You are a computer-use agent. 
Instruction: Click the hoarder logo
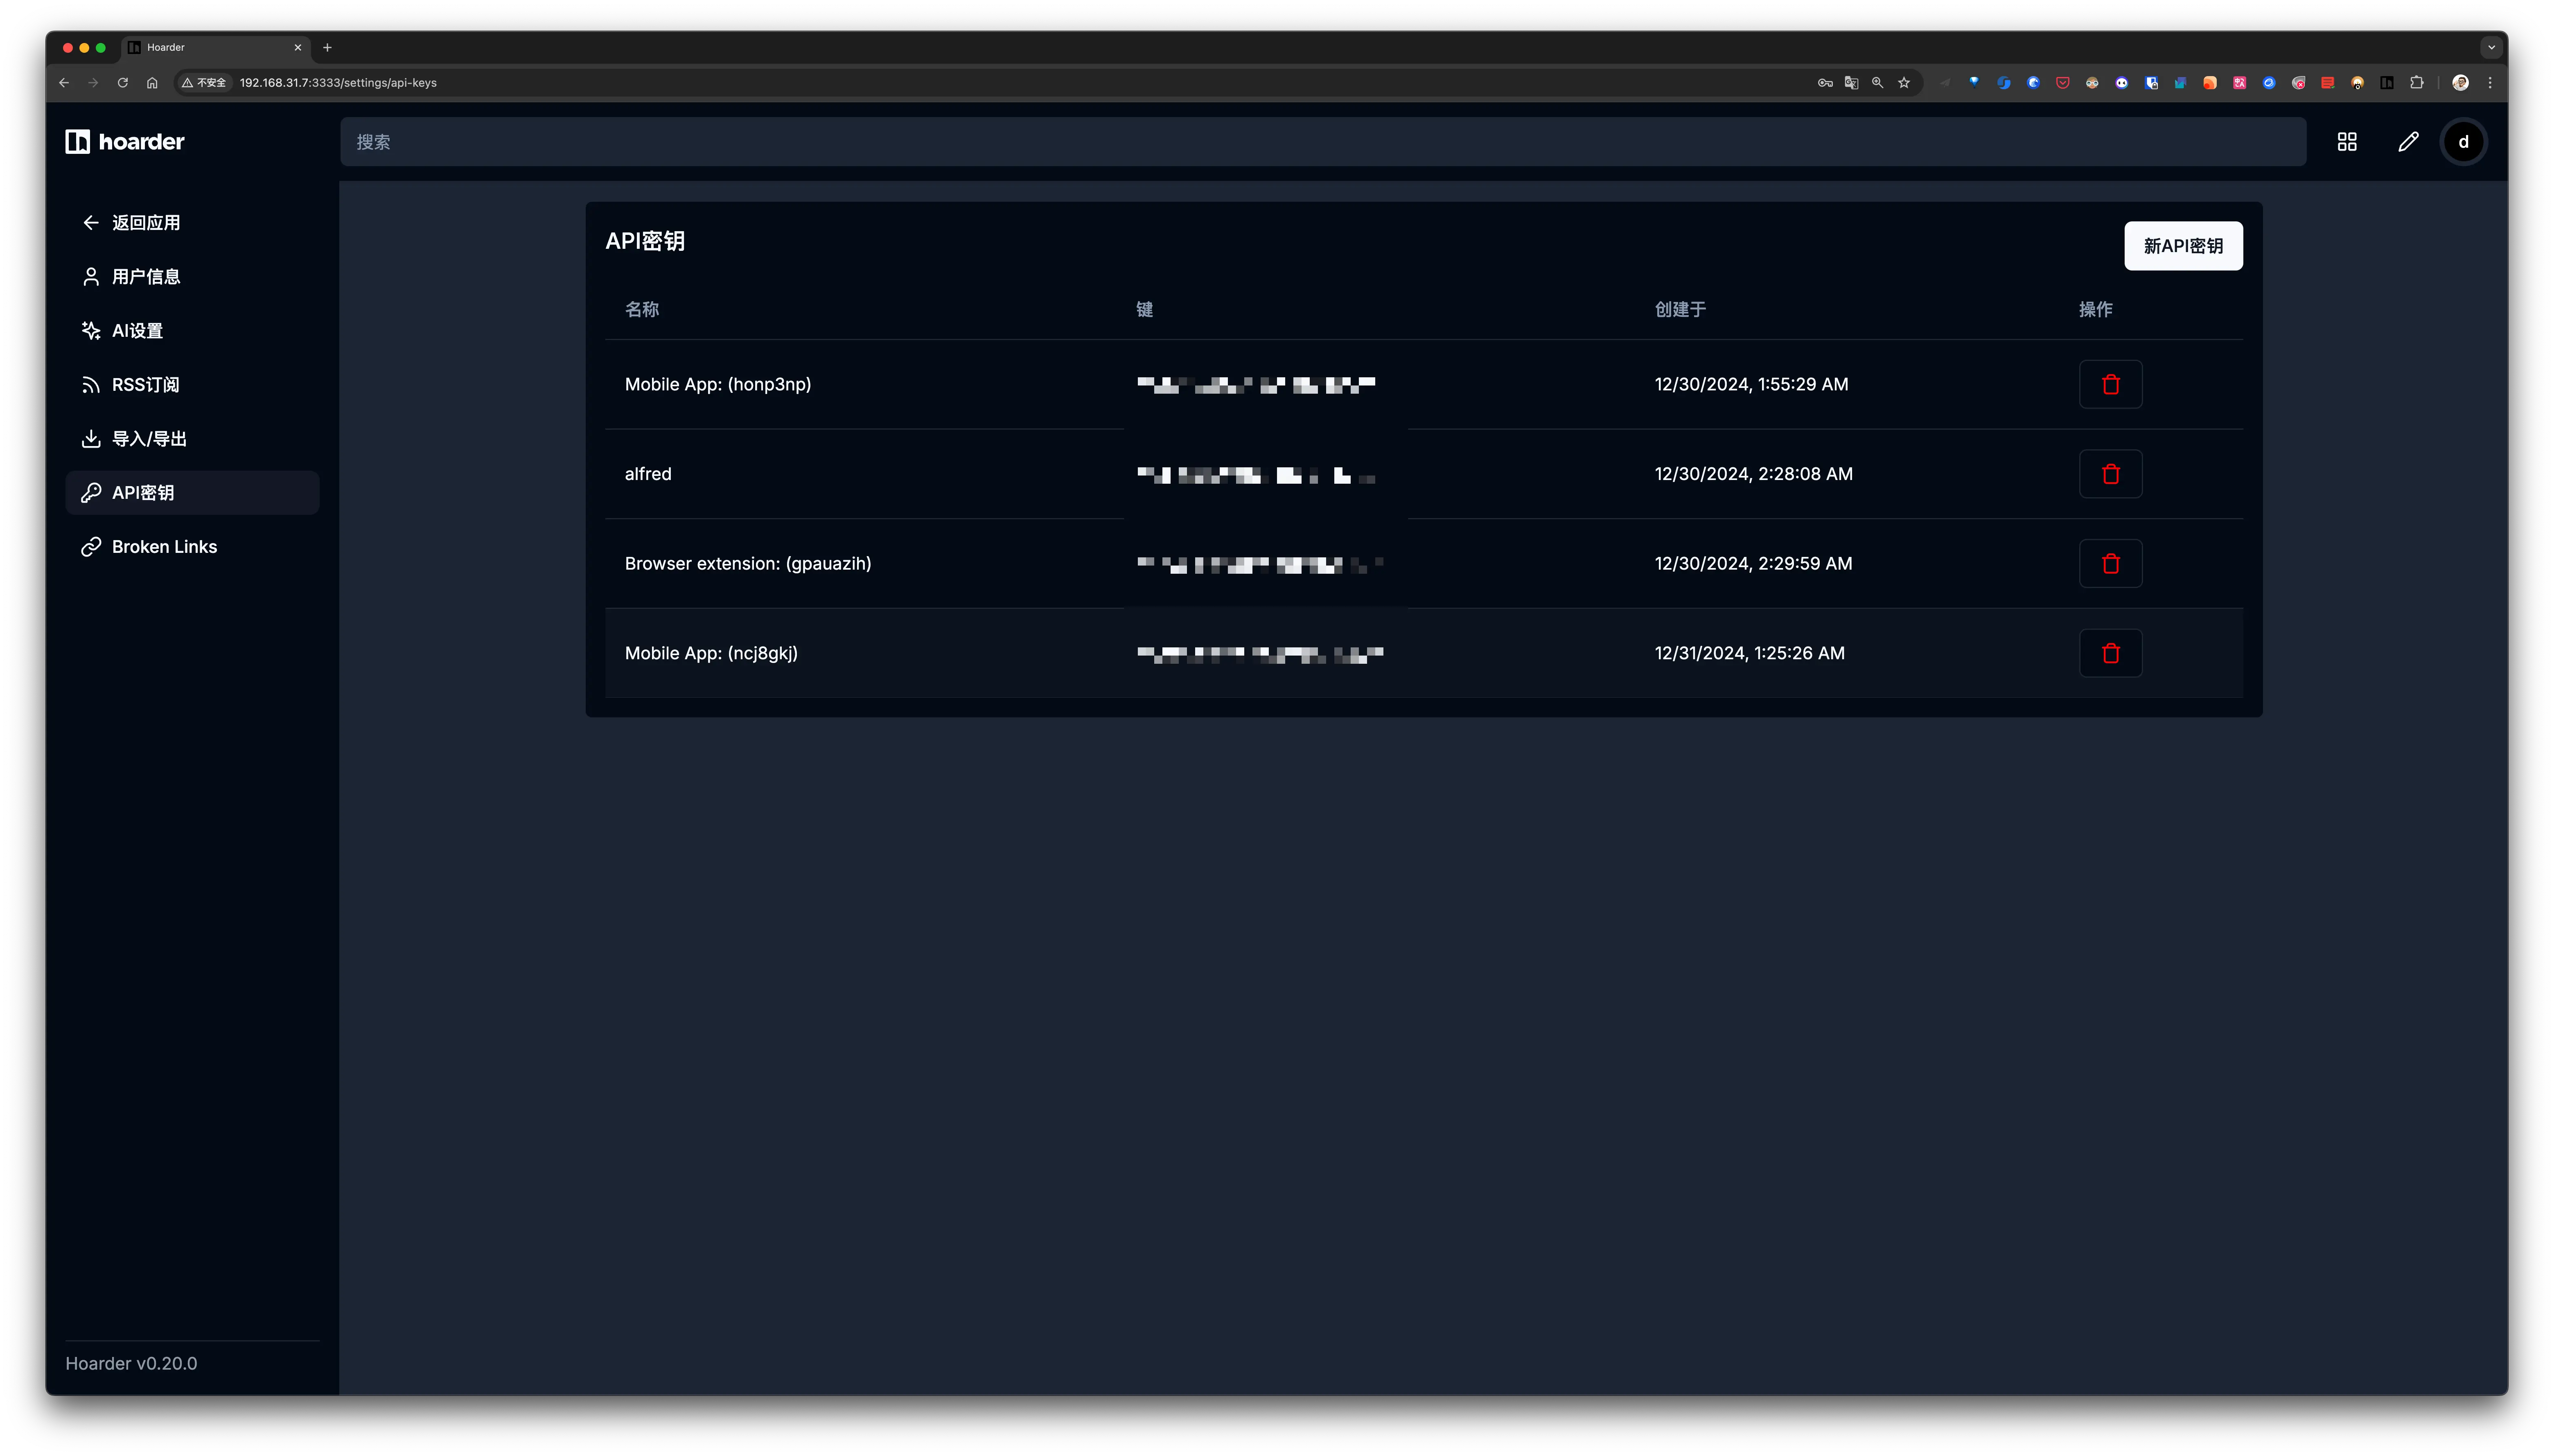125,142
